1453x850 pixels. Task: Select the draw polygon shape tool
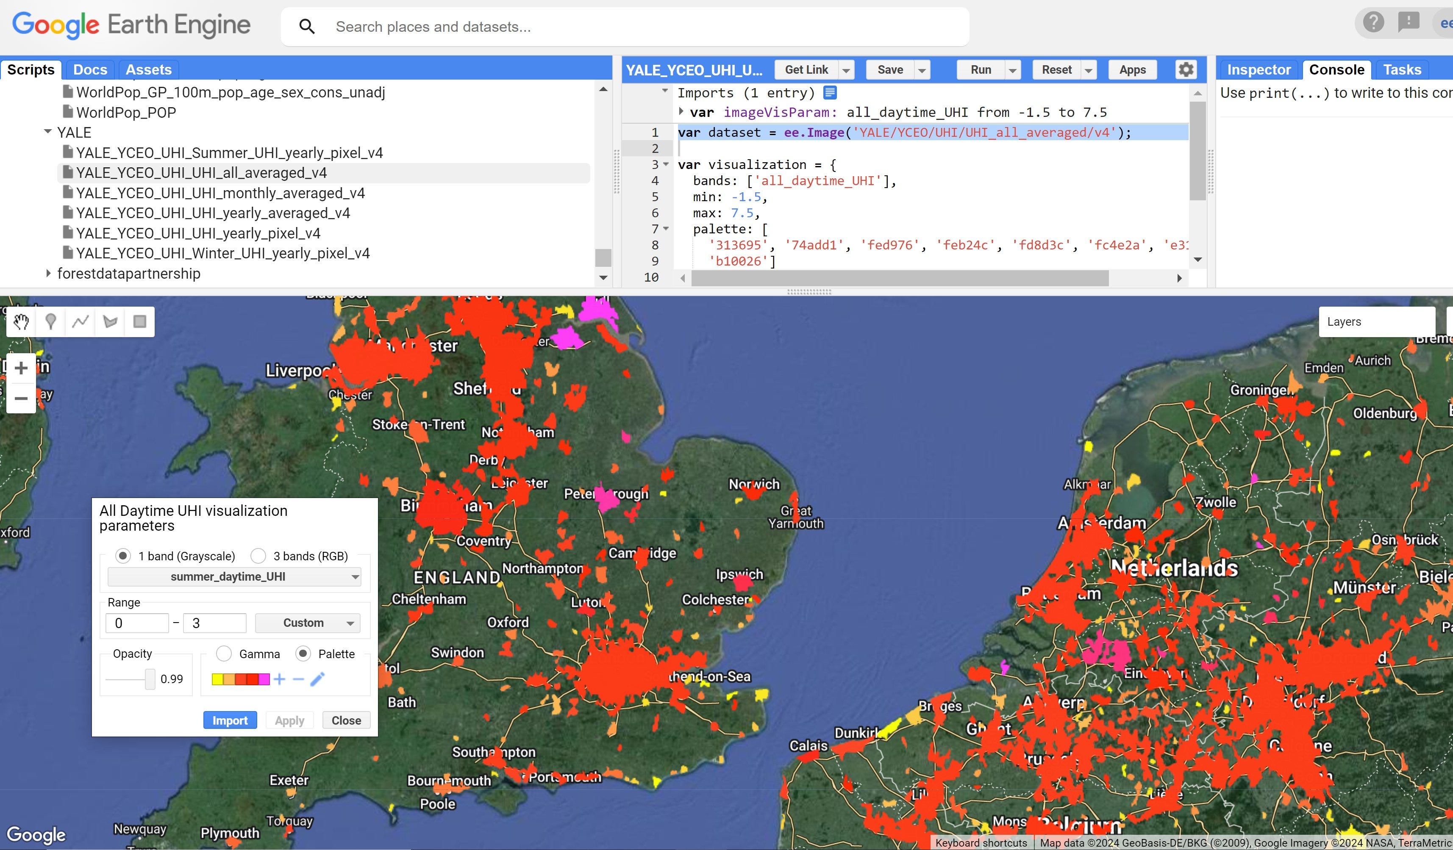pos(110,321)
